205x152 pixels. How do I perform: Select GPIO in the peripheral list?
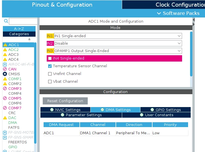13,147
